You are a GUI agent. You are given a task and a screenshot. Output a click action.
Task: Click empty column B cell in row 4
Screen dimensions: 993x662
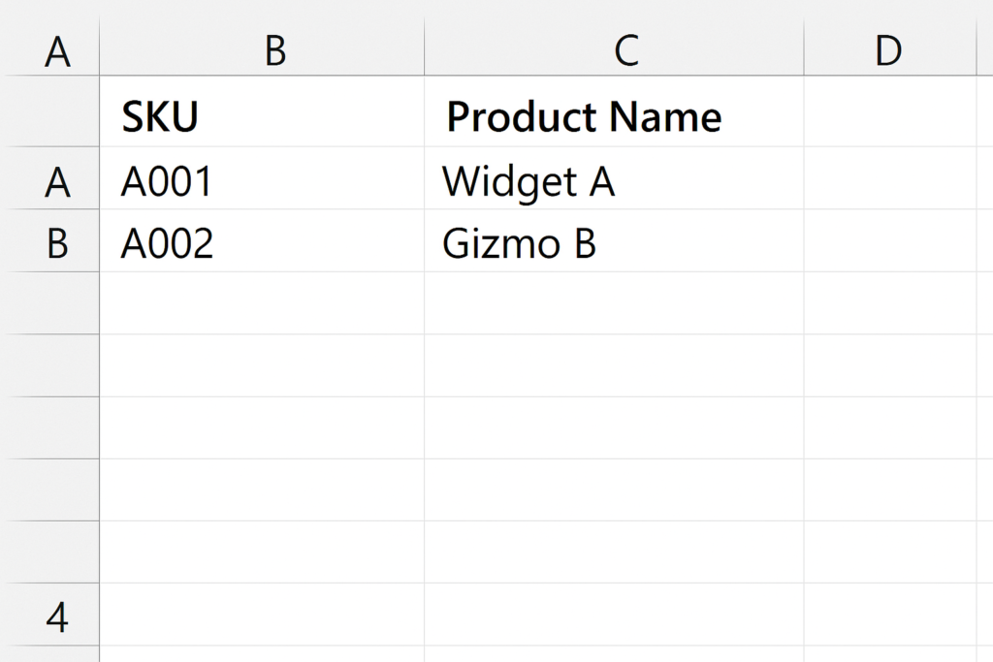point(262,615)
